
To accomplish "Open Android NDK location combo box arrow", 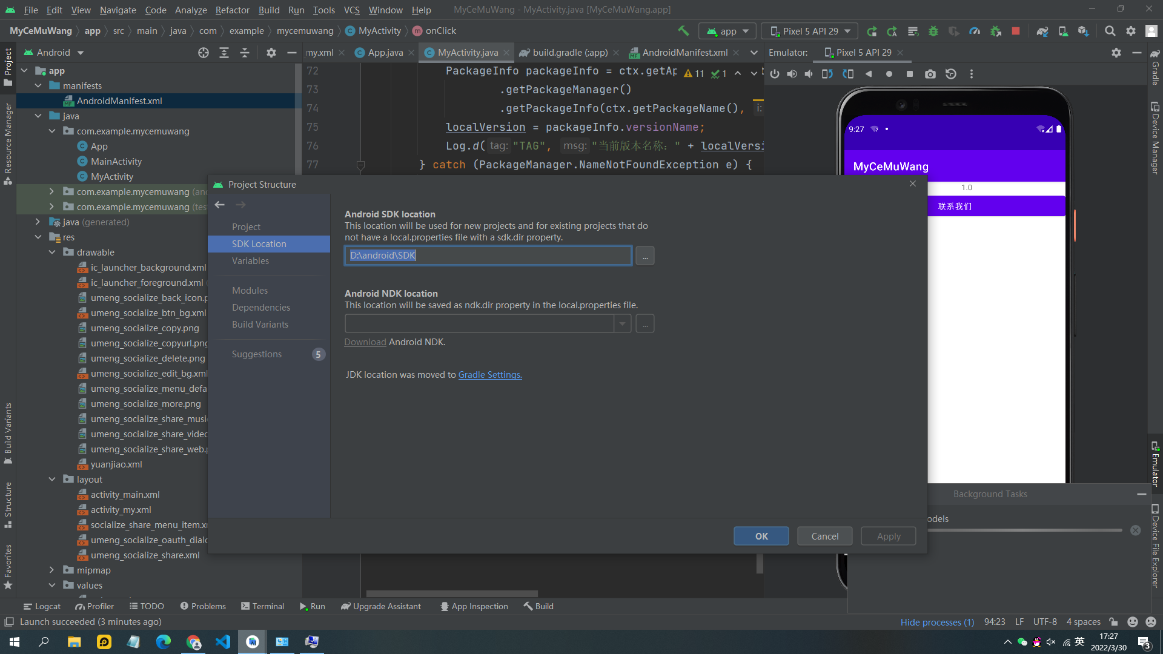I will click(622, 324).
